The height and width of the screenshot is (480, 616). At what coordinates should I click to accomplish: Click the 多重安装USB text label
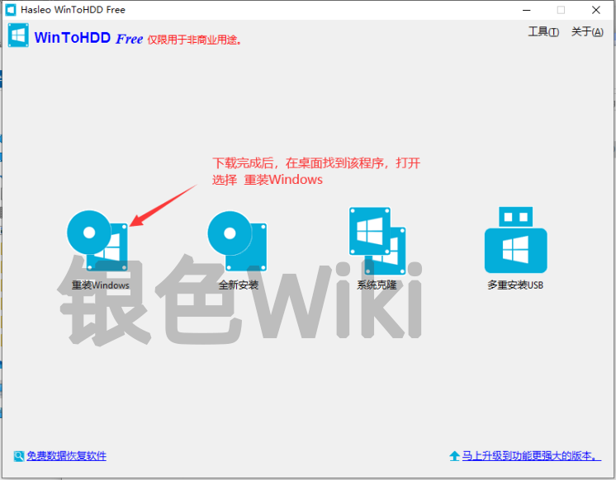(x=515, y=285)
